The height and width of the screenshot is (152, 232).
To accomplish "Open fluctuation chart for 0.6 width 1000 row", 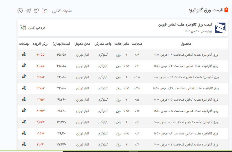I will (x=24, y=122).
